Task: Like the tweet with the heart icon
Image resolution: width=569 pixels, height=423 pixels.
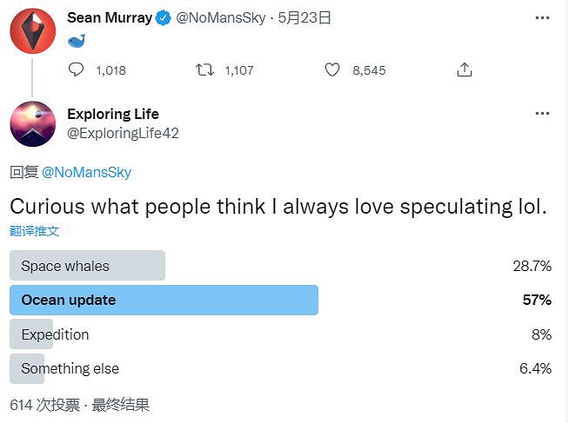Action: click(x=331, y=69)
